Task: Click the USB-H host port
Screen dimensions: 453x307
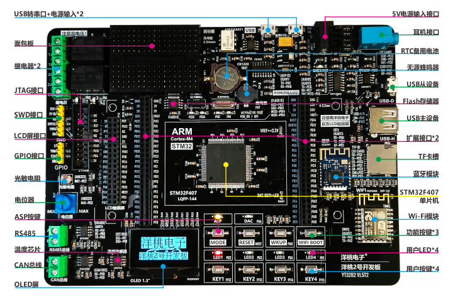Action: (x=383, y=120)
